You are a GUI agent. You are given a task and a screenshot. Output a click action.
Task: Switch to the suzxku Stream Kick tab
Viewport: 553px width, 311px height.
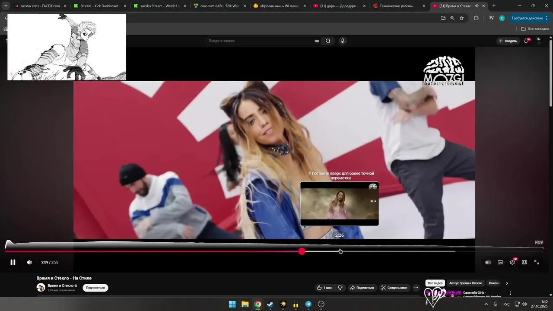tap(159, 6)
